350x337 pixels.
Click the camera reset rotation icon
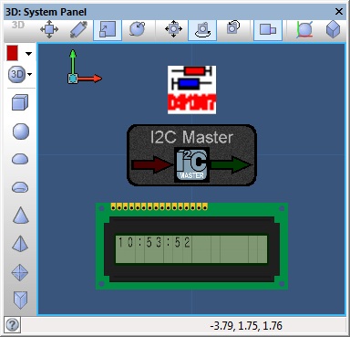click(233, 28)
